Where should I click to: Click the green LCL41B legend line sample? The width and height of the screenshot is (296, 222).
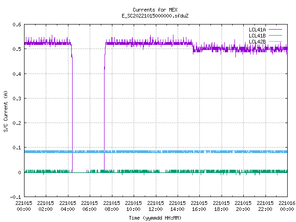tap(275, 35)
